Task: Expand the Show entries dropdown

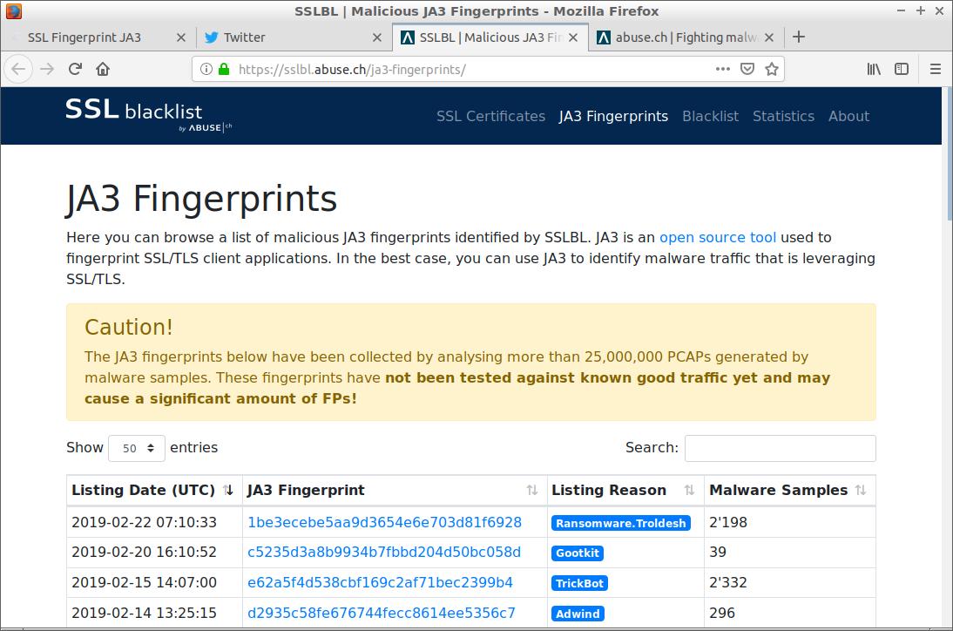Action: (x=137, y=448)
